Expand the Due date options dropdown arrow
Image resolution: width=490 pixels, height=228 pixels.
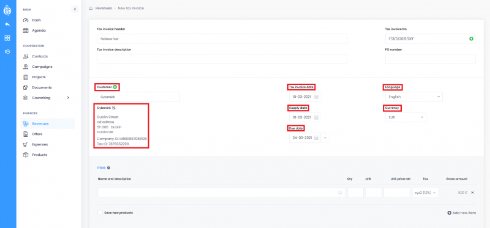325,138
